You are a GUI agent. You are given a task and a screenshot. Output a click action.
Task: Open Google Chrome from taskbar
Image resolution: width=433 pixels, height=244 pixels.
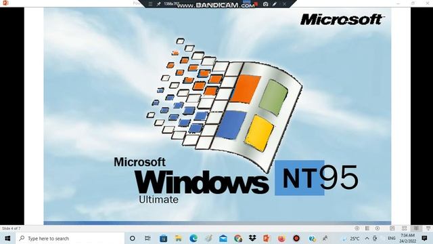(238, 238)
